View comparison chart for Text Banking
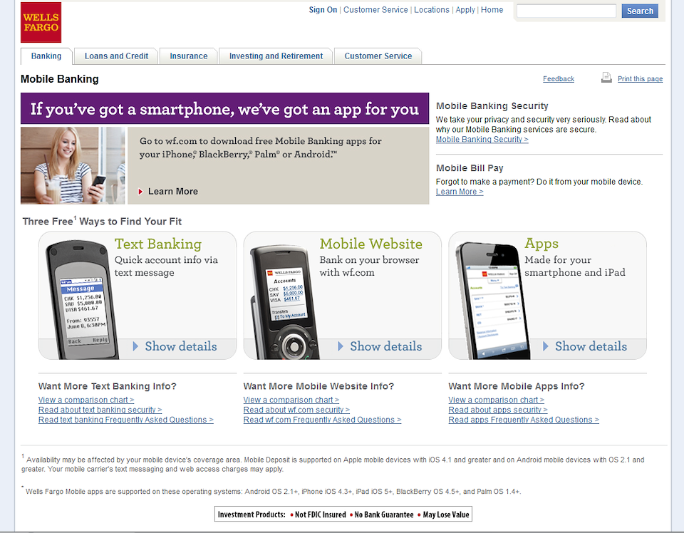Screen dimensions: 684x533 86,400
